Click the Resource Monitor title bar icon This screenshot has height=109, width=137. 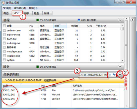pyautogui.click(x=3, y=3)
